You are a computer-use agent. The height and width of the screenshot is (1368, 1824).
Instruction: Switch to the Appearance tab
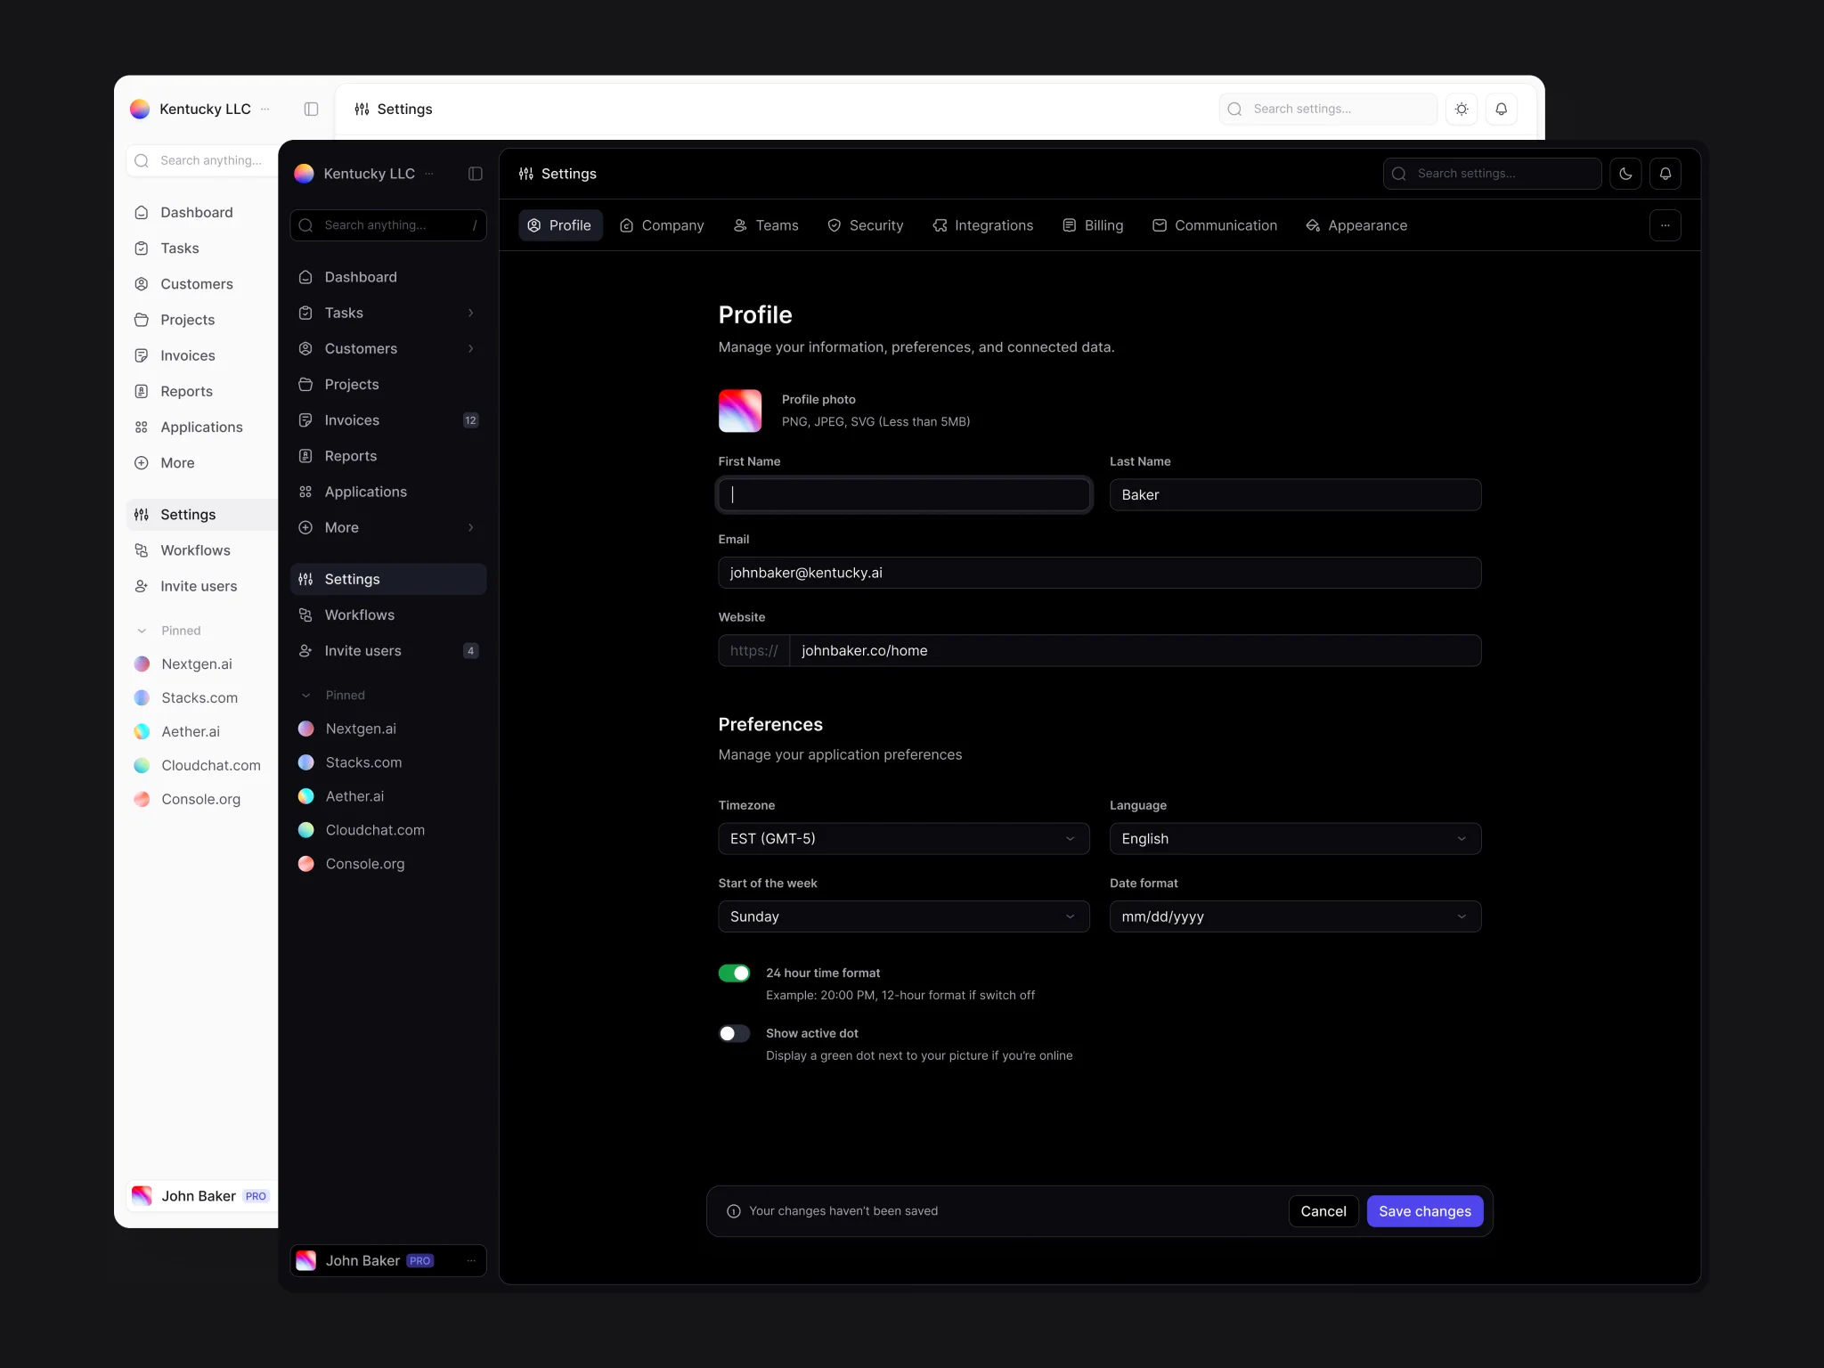(x=1356, y=225)
